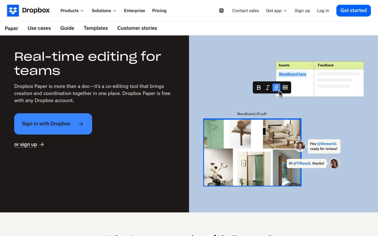
Task: Switch to the Templates tab
Action: 96,28
